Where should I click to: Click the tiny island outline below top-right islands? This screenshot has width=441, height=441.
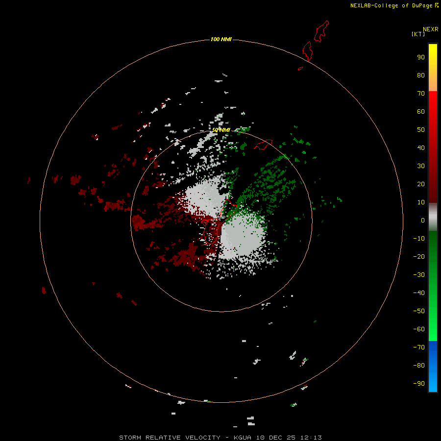pos(300,68)
